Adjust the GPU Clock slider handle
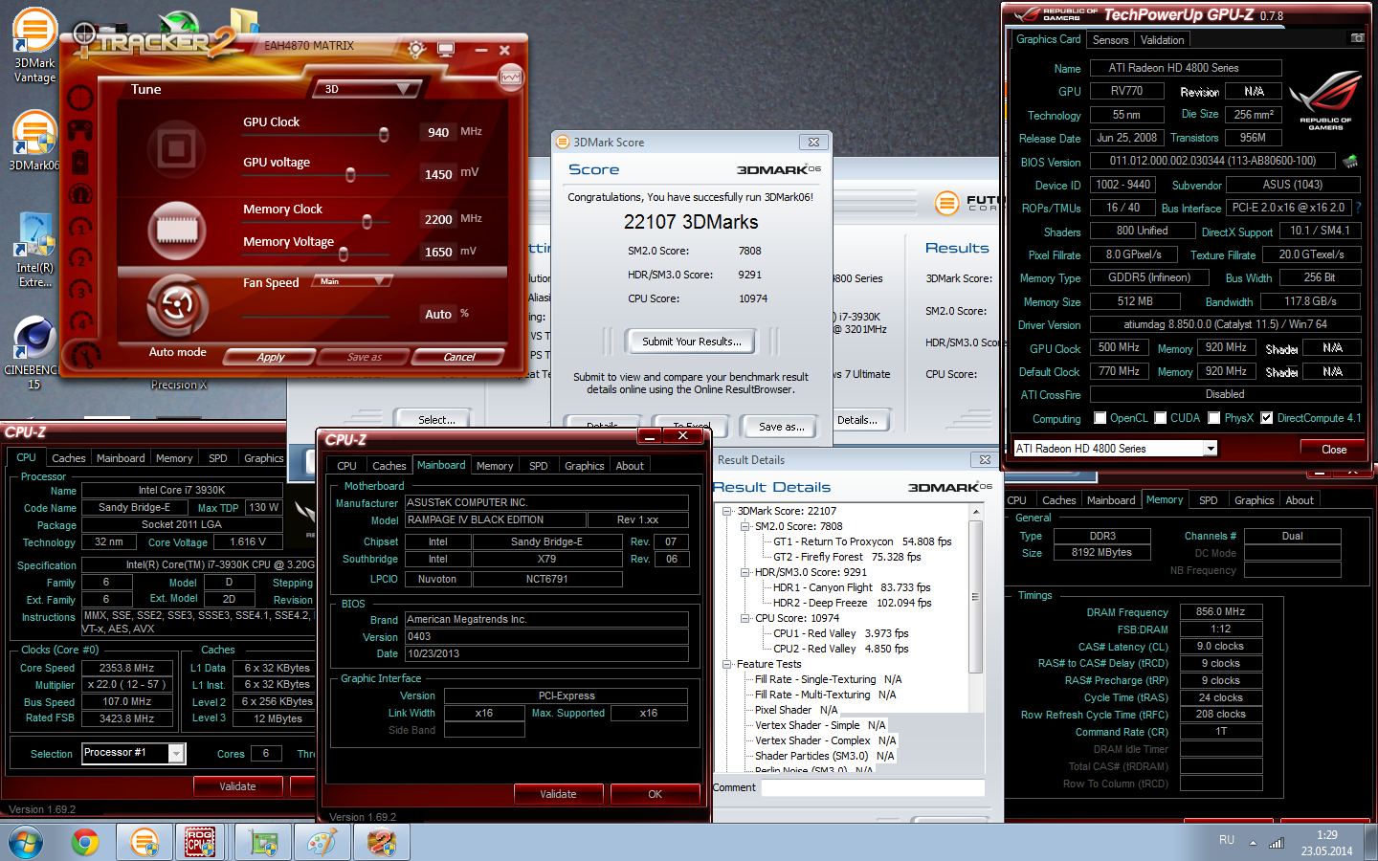 click(x=384, y=135)
